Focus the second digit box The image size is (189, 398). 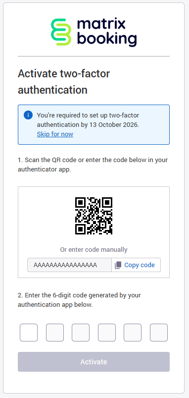[55, 333]
